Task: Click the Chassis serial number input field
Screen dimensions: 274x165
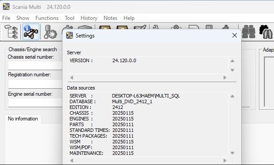Action: tap(35, 65)
